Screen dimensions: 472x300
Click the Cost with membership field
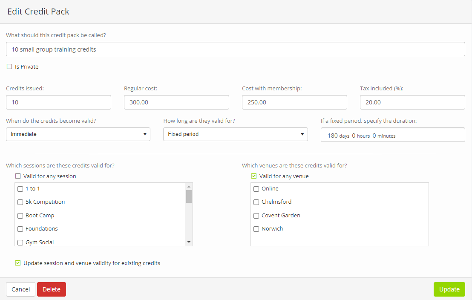294,102
